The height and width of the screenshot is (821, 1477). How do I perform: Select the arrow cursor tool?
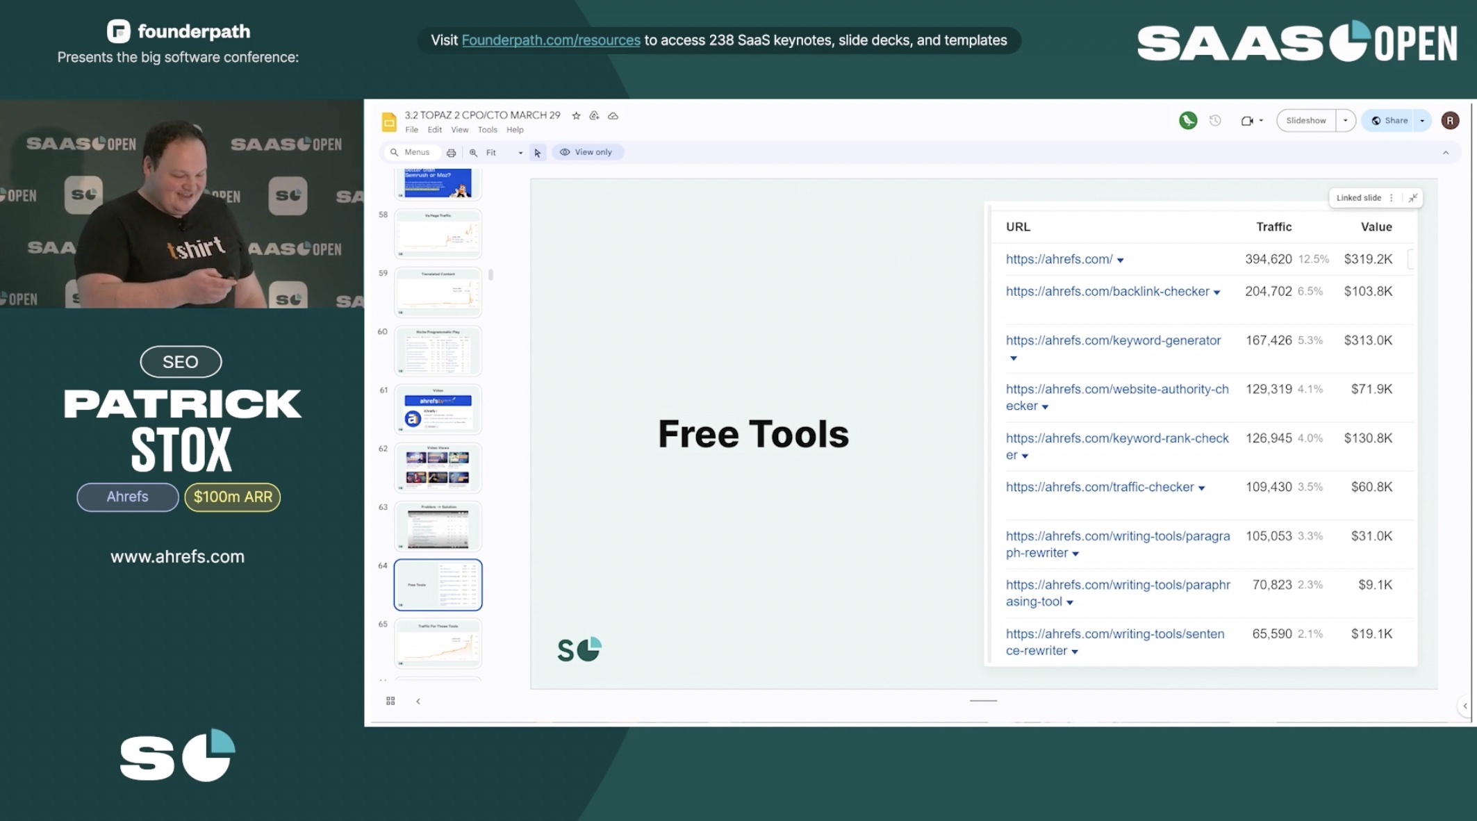click(537, 152)
